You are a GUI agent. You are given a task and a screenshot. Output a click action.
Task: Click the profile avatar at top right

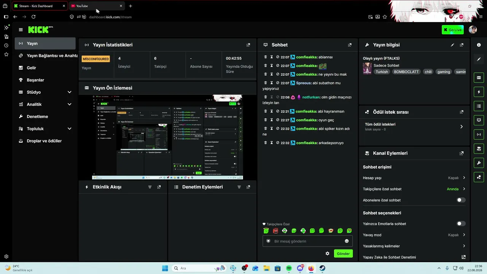click(473, 30)
